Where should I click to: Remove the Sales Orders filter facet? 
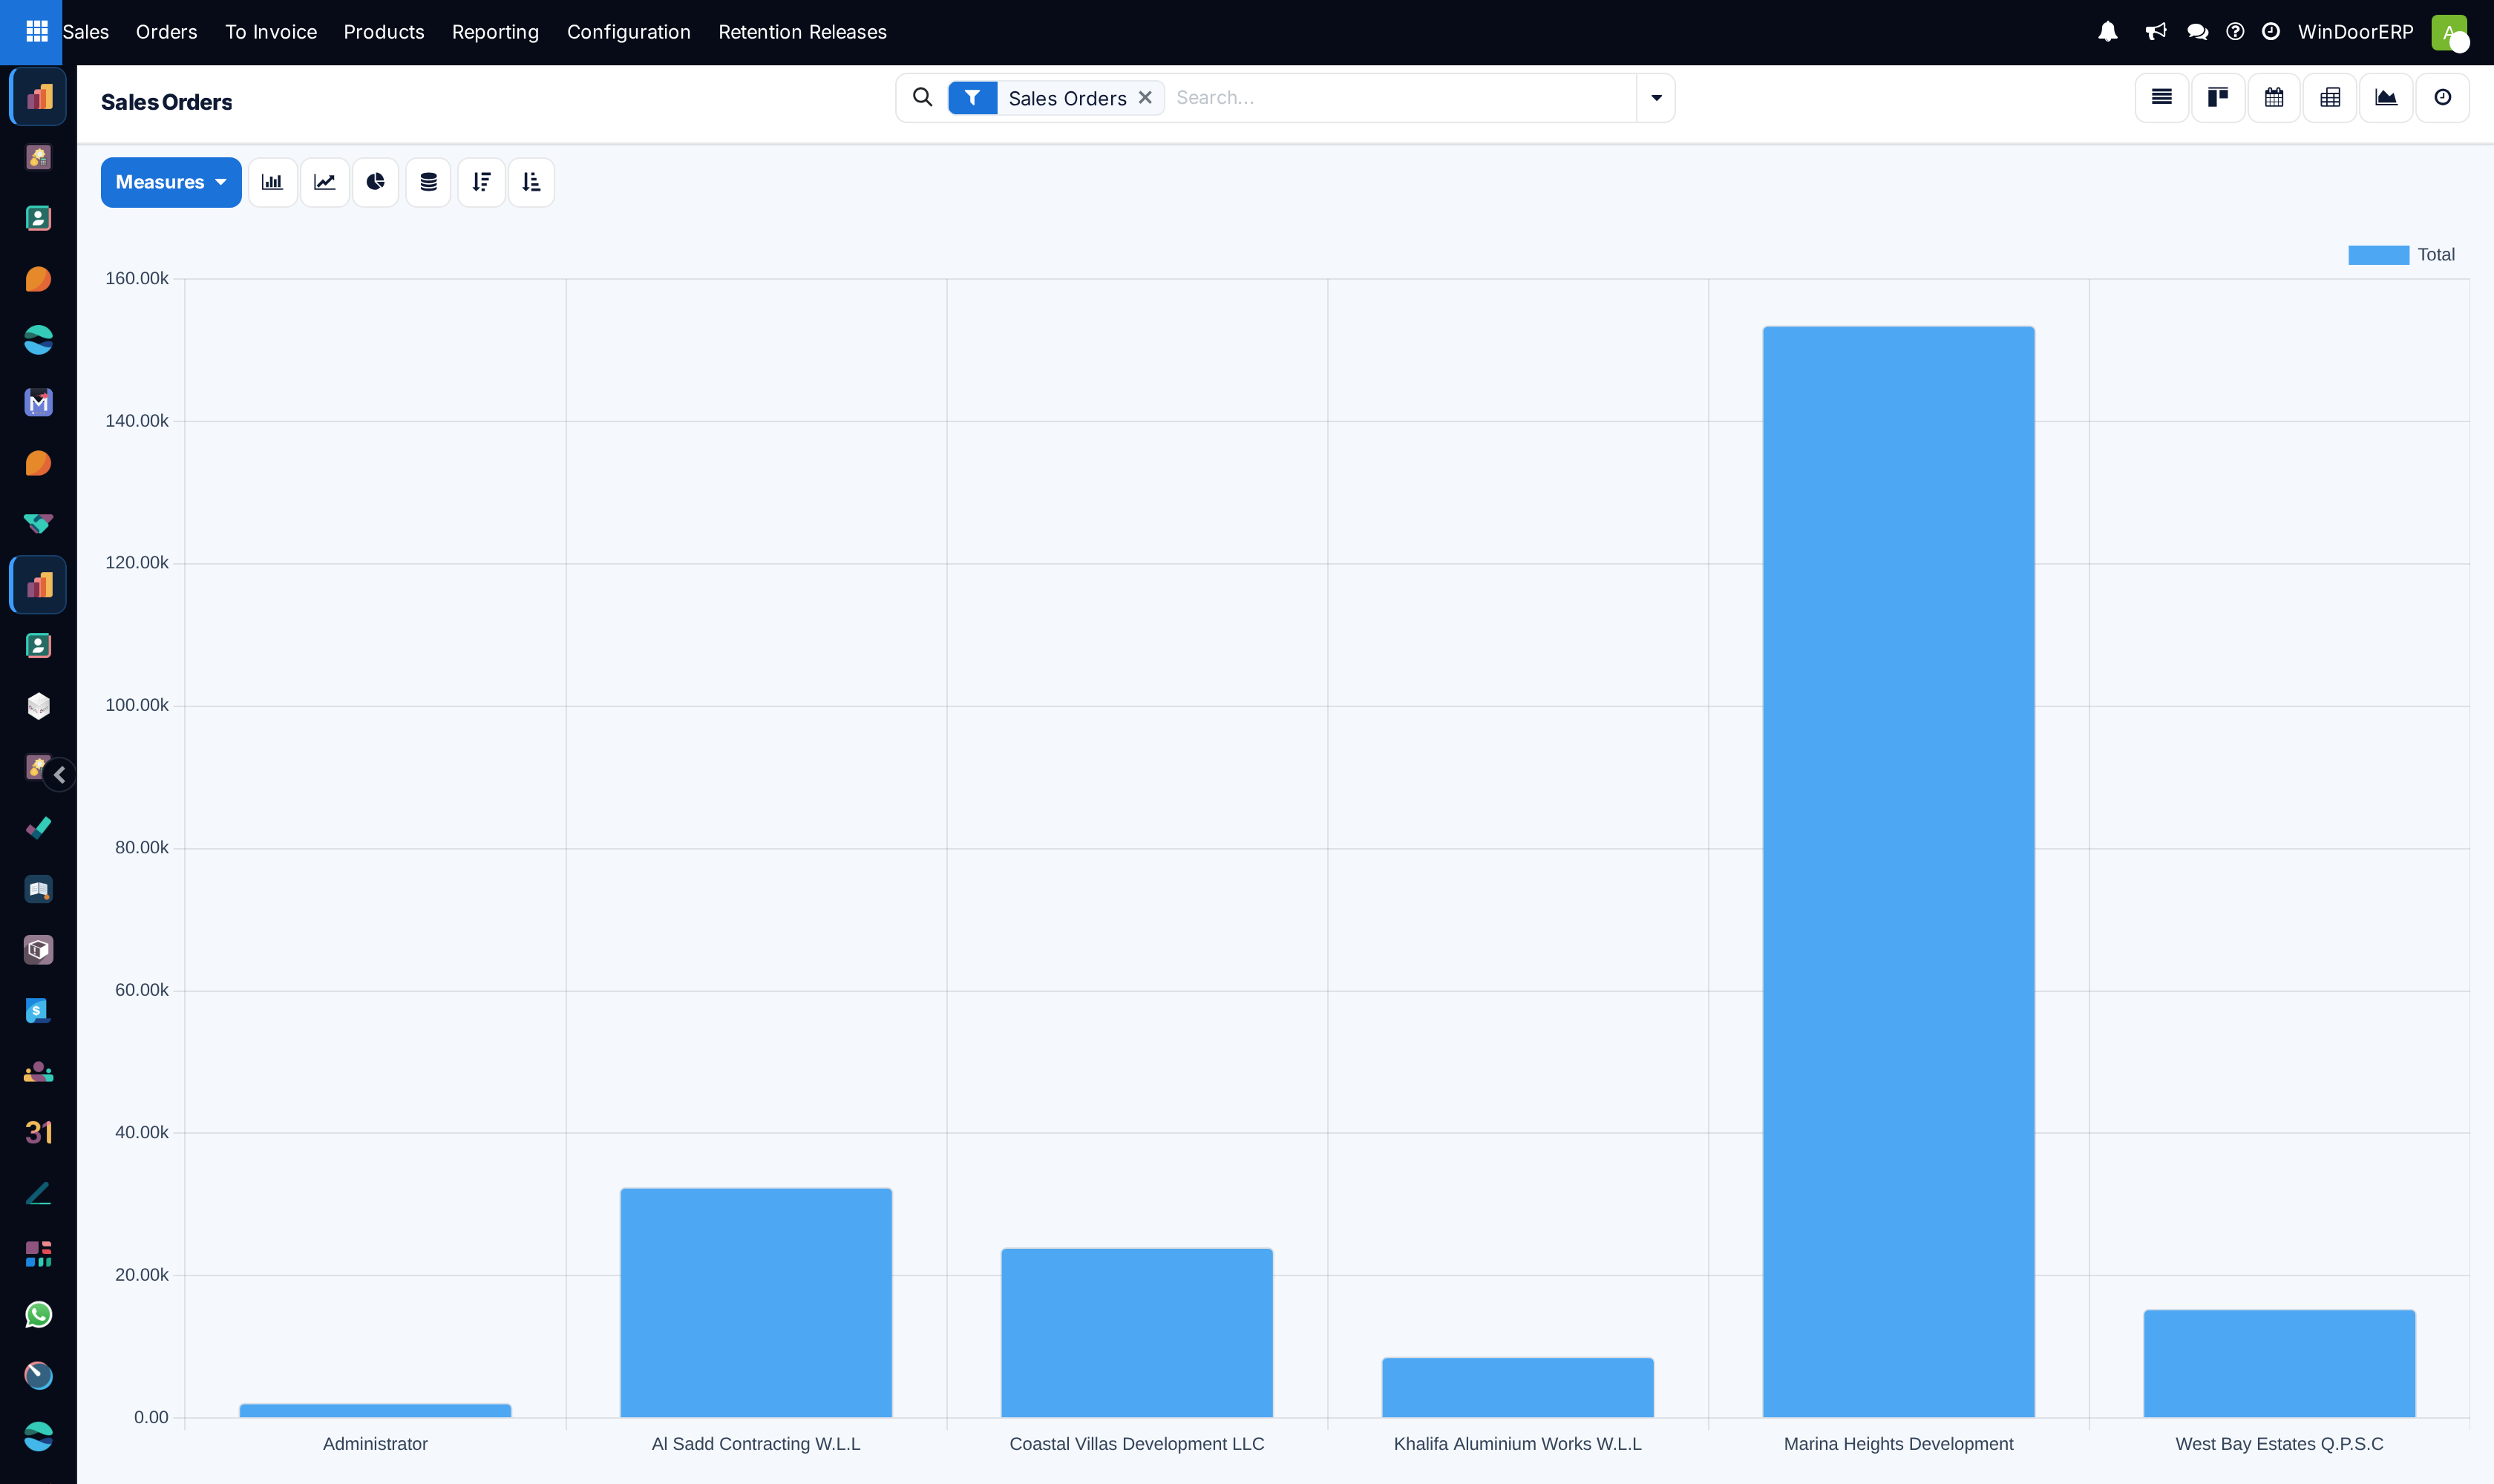point(1145,98)
